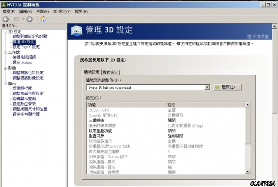Collapse the 影像 tree node

5,68
